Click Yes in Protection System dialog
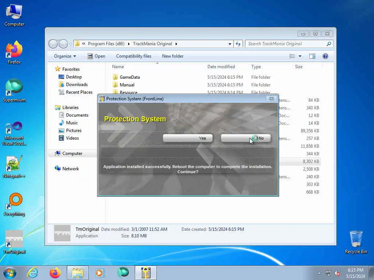The width and height of the screenshot is (374, 280). (x=187, y=138)
